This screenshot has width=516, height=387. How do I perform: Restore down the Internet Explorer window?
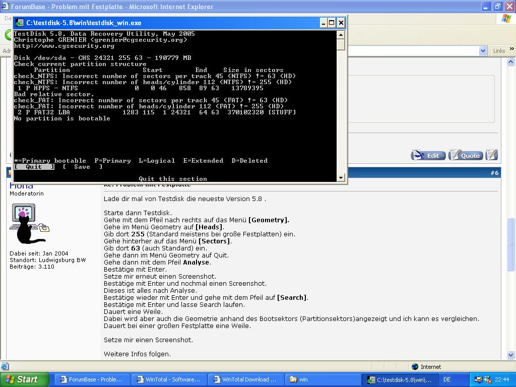[x=497, y=6]
